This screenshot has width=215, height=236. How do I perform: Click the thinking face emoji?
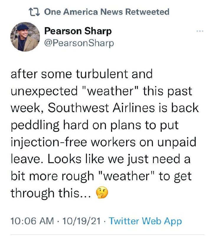pyautogui.click(x=102, y=193)
